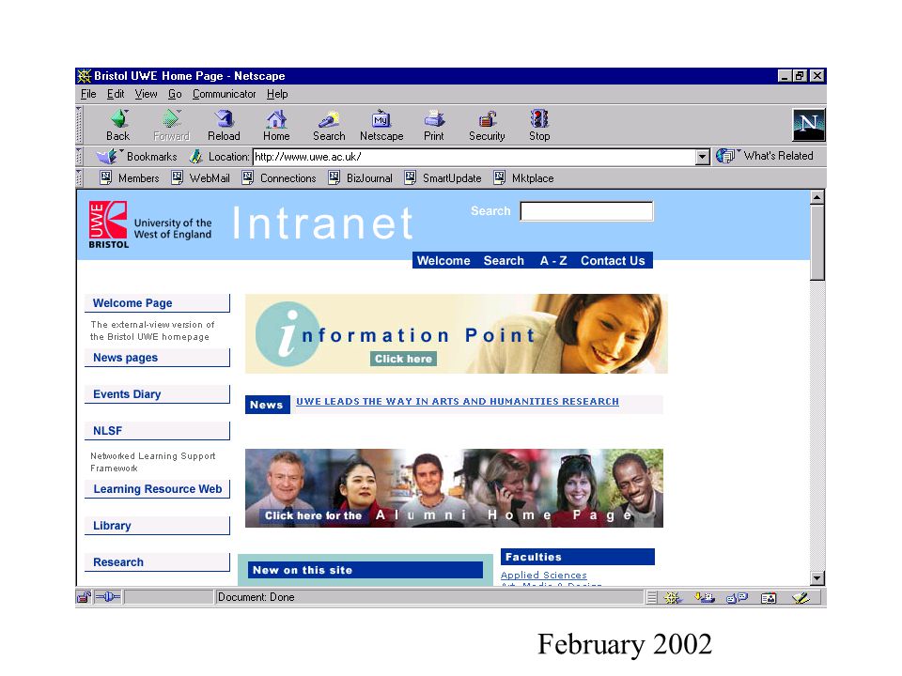This screenshot has height=676, width=902.
Task: Open the SmartUpdate personal toolbar link
Action: click(443, 178)
